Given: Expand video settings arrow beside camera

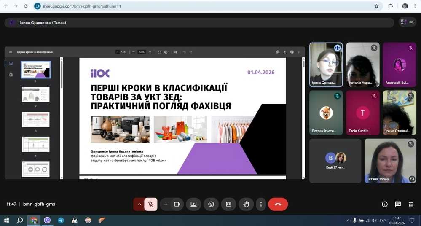Looking at the screenshot, I should pos(166,204).
